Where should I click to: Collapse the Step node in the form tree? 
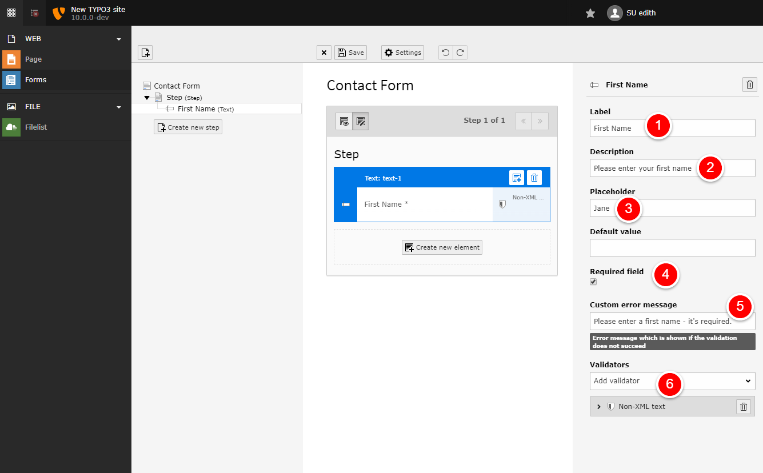tap(147, 97)
